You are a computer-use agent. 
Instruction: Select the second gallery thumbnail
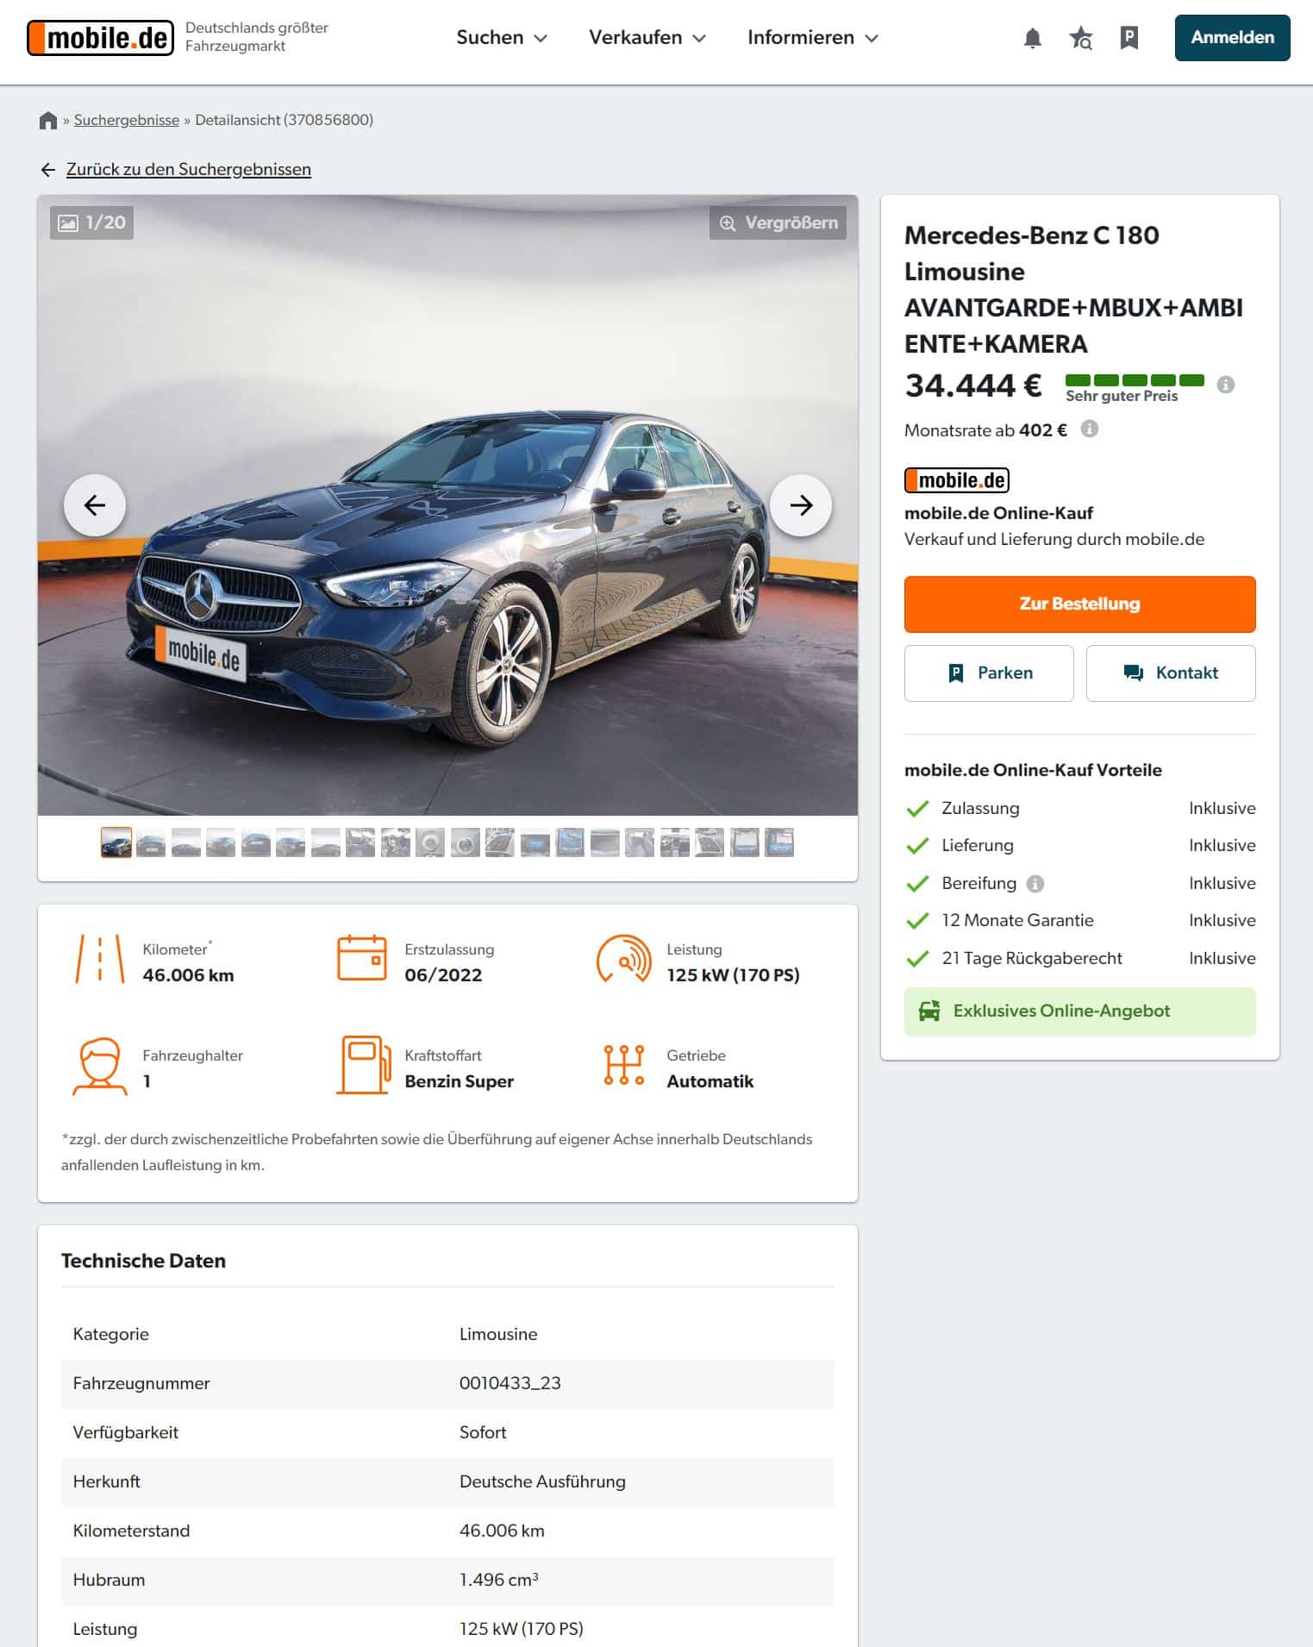coord(151,842)
